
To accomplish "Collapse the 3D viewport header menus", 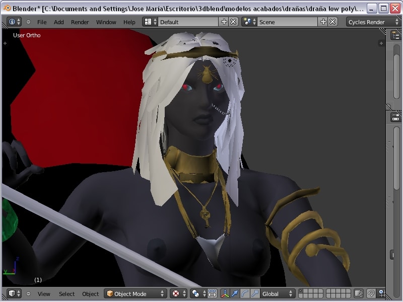I will click(x=28, y=293).
